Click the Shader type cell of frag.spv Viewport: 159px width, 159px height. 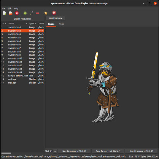33,83
